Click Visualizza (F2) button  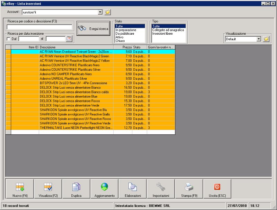(x=48, y=189)
